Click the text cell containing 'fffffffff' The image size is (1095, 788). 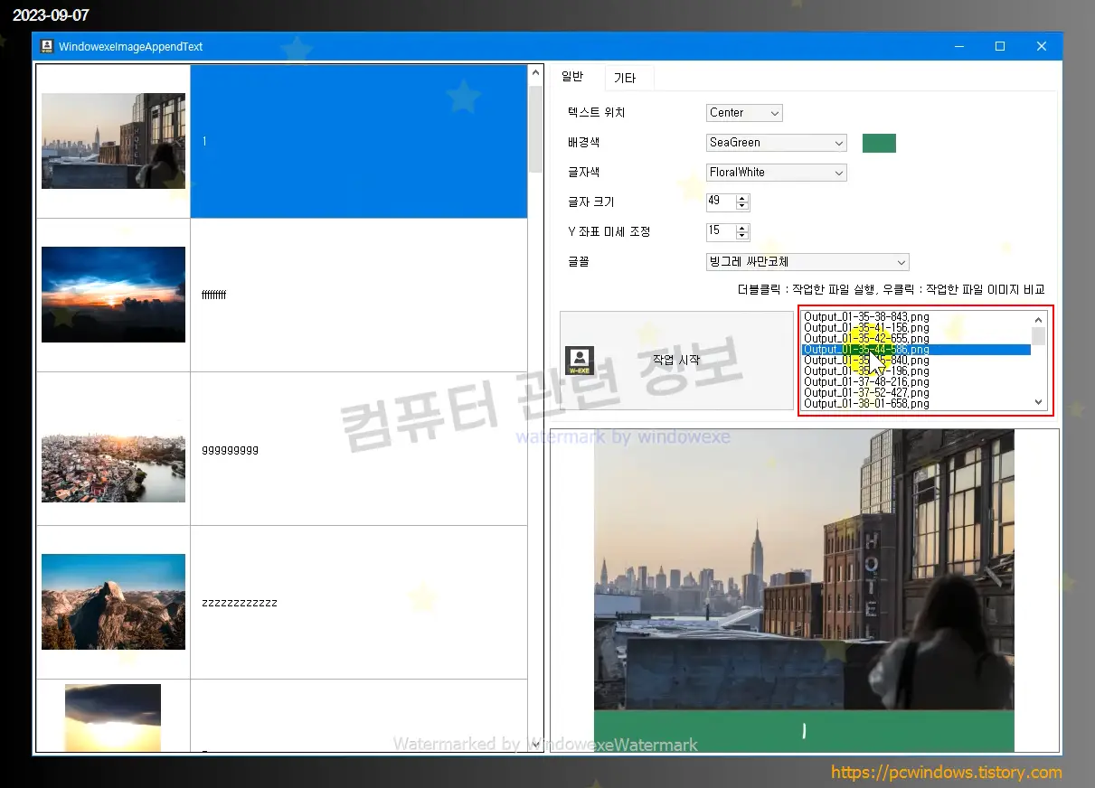pyautogui.click(x=359, y=295)
